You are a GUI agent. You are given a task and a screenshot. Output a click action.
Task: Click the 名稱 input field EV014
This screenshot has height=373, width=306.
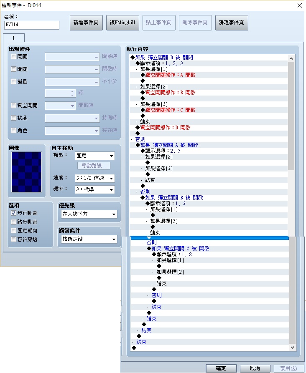coord(32,25)
